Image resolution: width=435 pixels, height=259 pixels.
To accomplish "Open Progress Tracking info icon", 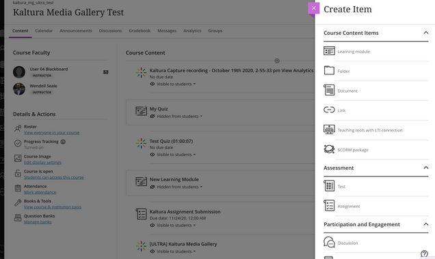I will pyautogui.click(x=63, y=142).
